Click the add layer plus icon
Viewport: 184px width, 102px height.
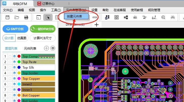pos(46,48)
